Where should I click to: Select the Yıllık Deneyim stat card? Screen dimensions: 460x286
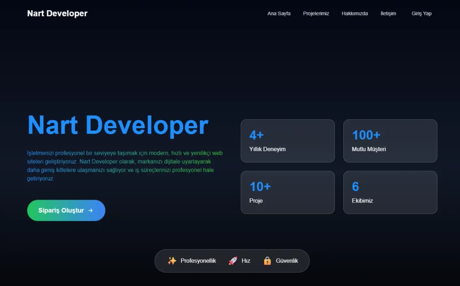click(x=287, y=141)
